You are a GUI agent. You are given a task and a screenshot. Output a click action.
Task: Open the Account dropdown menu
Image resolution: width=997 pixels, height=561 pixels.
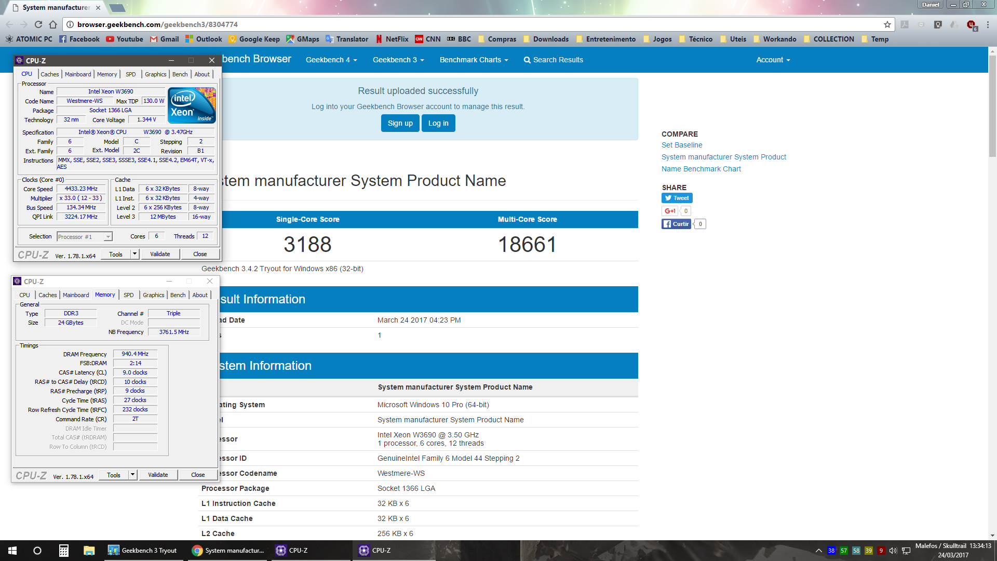(x=773, y=60)
